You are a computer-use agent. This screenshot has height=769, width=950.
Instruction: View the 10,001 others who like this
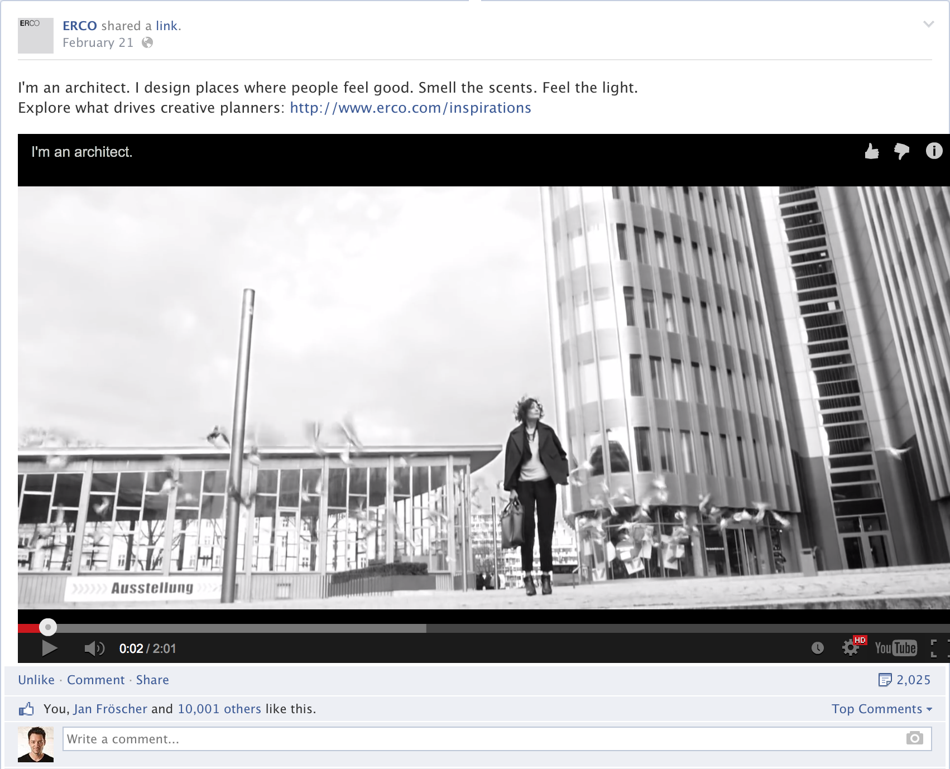[x=219, y=709]
